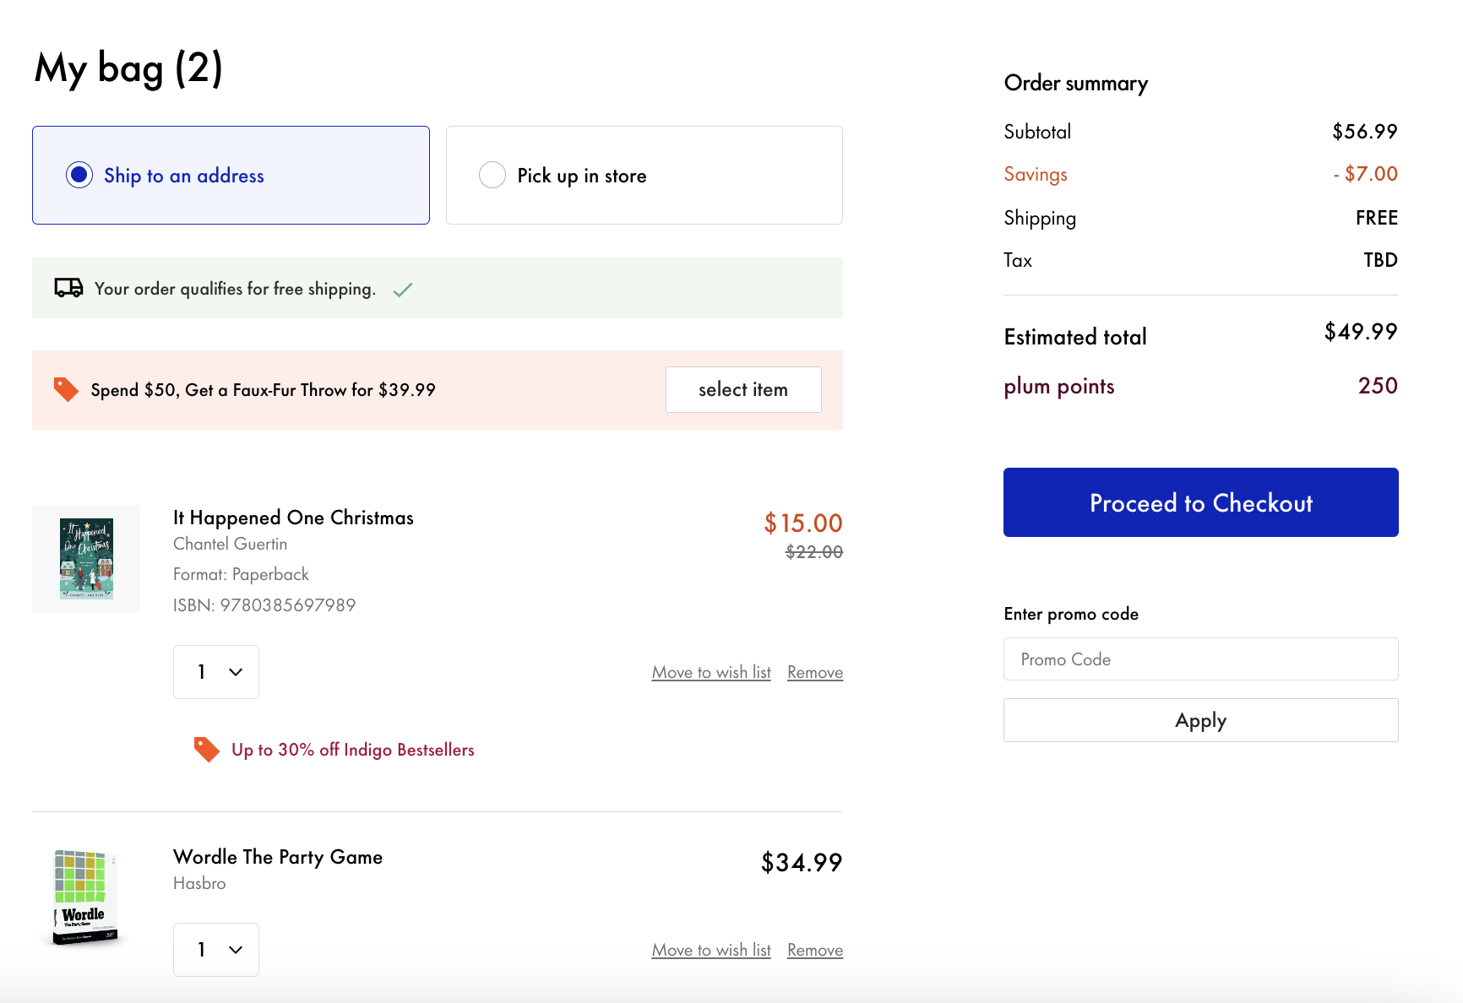Open quantity dropdown for Wordle The Party Game
1463x1003 pixels.
(215, 949)
